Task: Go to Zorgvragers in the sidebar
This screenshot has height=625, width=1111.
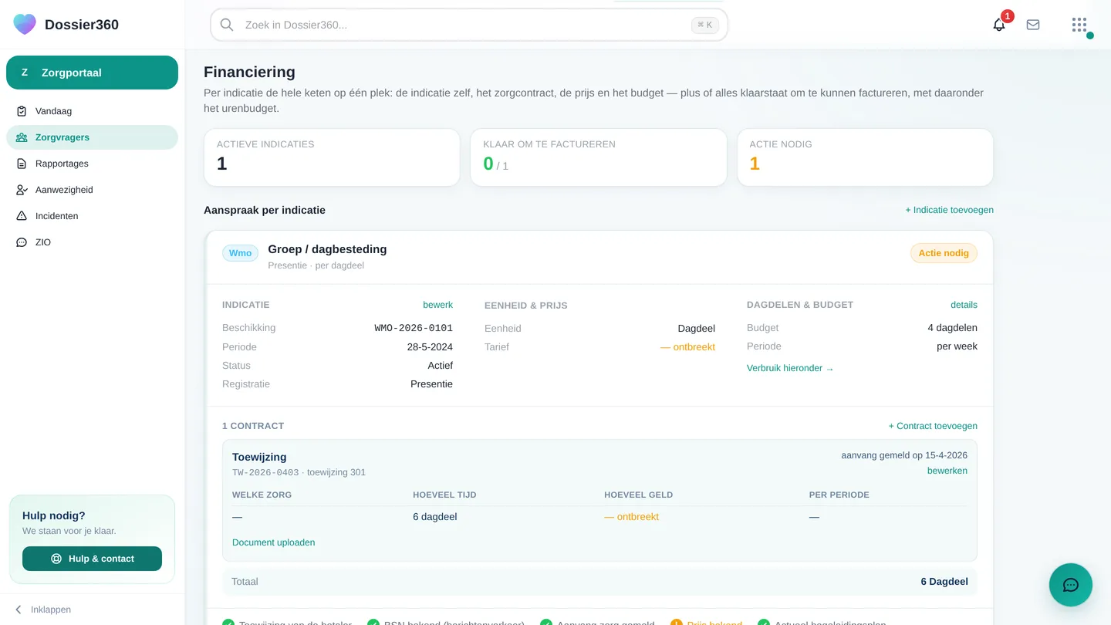Action: pyautogui.click(x=92, y=137)
